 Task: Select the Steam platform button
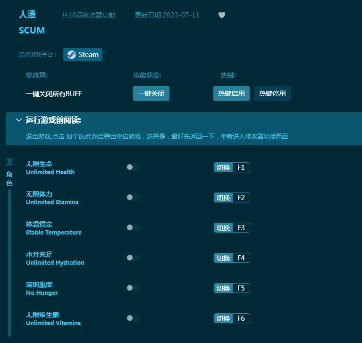tap(83, 55)
